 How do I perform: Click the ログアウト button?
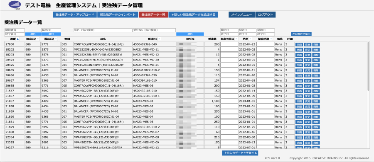coord(265,15)
